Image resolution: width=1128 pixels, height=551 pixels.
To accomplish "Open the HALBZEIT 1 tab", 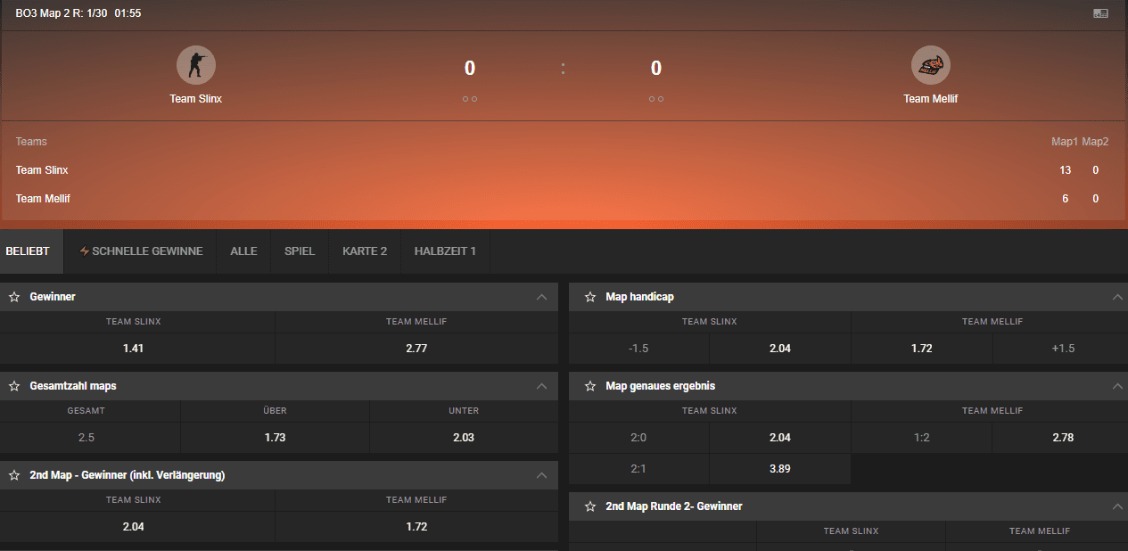I will tap(445, 251).
